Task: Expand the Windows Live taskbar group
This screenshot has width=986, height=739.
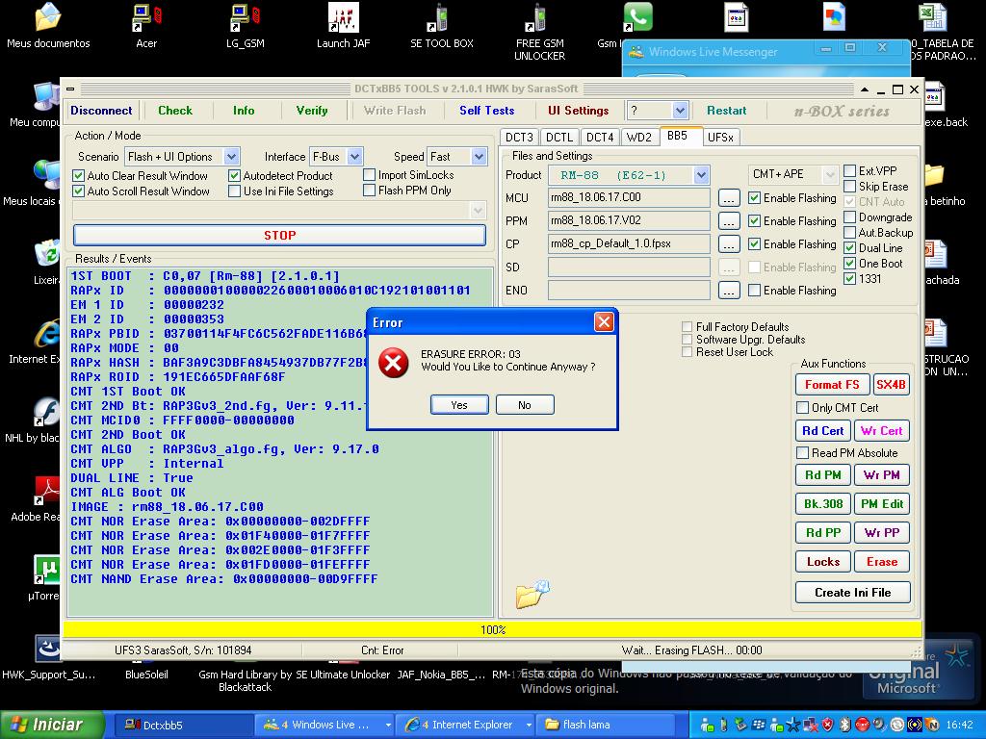Action: point(388,725)
